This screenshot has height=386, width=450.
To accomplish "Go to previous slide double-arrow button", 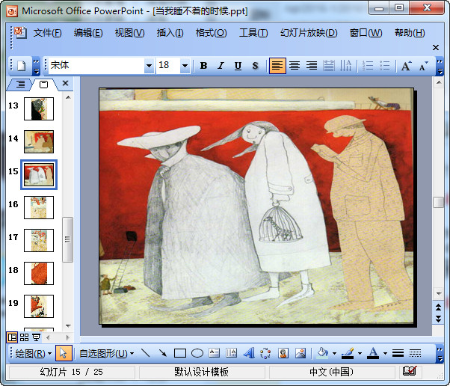I will pyautogui.click(x=439, y=307).
